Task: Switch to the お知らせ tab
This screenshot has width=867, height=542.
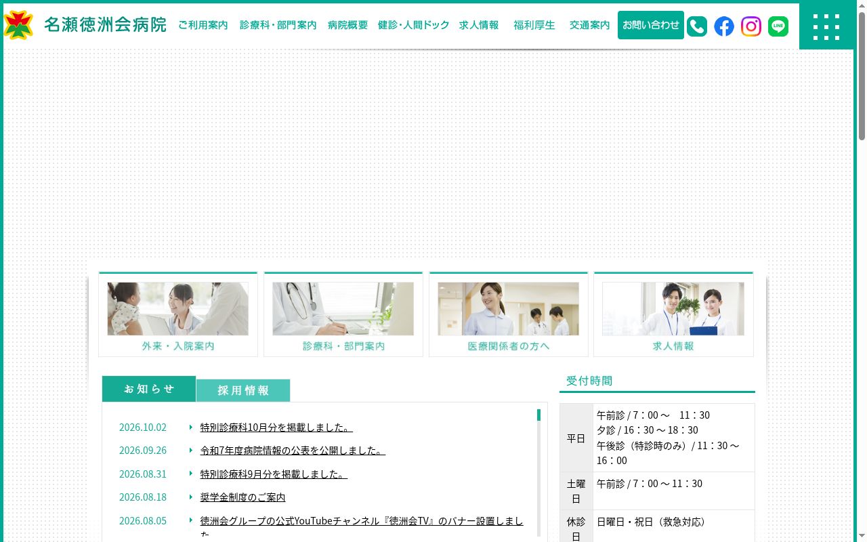Action: point(149,389)
